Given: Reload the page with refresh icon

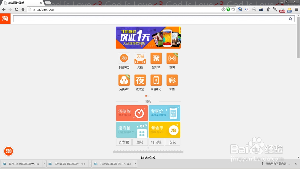Looking at the screenshot, I should pos(16,9).
